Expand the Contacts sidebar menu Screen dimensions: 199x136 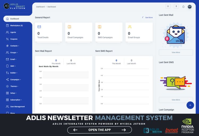coord(14,46)
